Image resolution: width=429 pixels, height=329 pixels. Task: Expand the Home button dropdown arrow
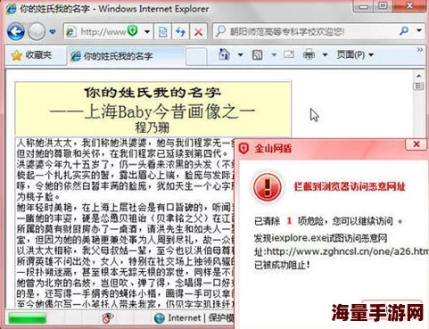[x=240, y=55]
